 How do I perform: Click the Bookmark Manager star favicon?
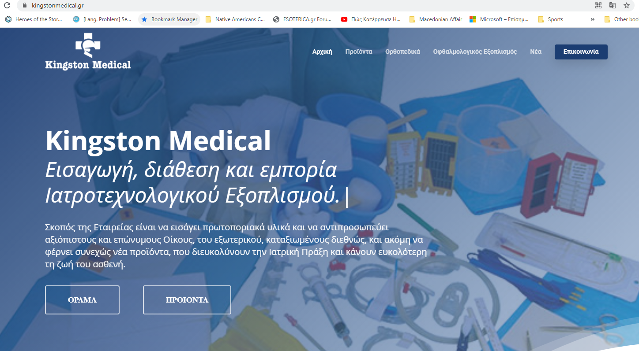coord(144,19)
